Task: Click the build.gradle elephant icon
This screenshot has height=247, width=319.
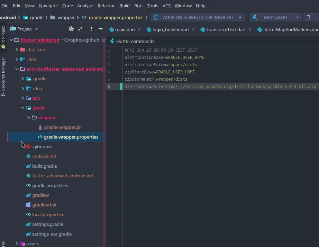Action: click(28, 166)
